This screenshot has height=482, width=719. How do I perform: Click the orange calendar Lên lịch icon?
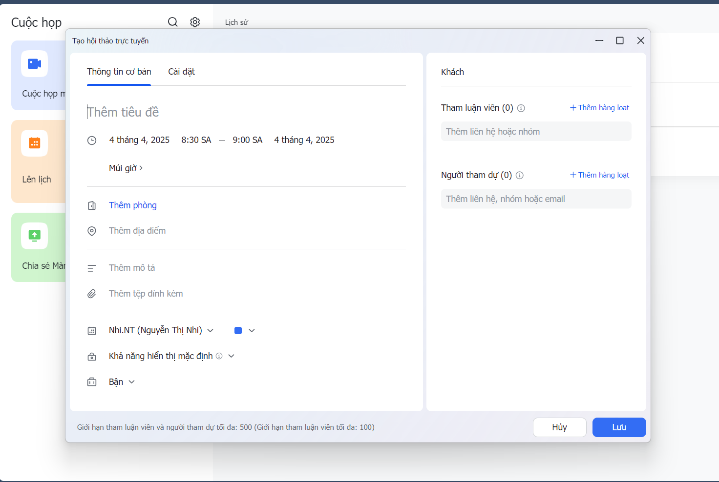point(34,143)
